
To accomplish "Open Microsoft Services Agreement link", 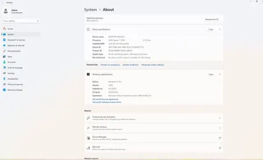I will pos(105,99).
